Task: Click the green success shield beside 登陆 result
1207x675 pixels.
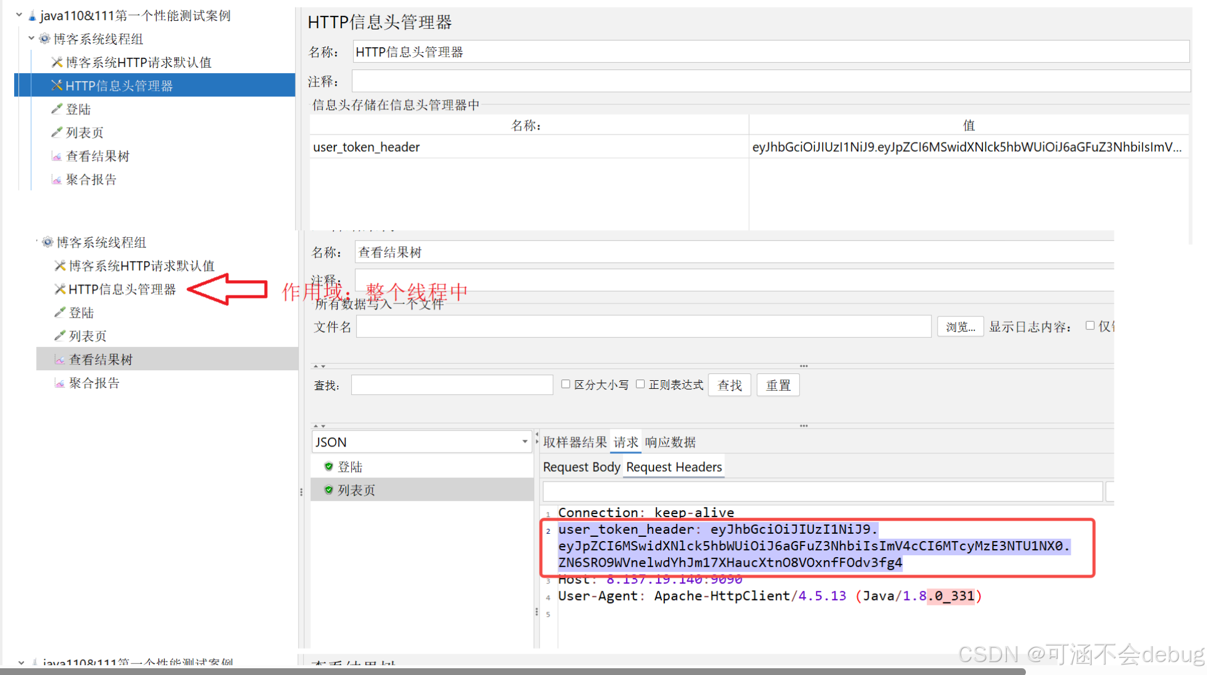Action: pyautogui.click(x=328, y=467)
